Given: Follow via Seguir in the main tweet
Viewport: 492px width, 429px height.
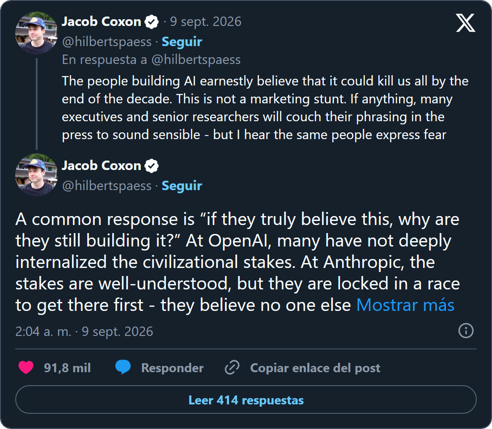Looking at the screenshot, I should (182, 186).
